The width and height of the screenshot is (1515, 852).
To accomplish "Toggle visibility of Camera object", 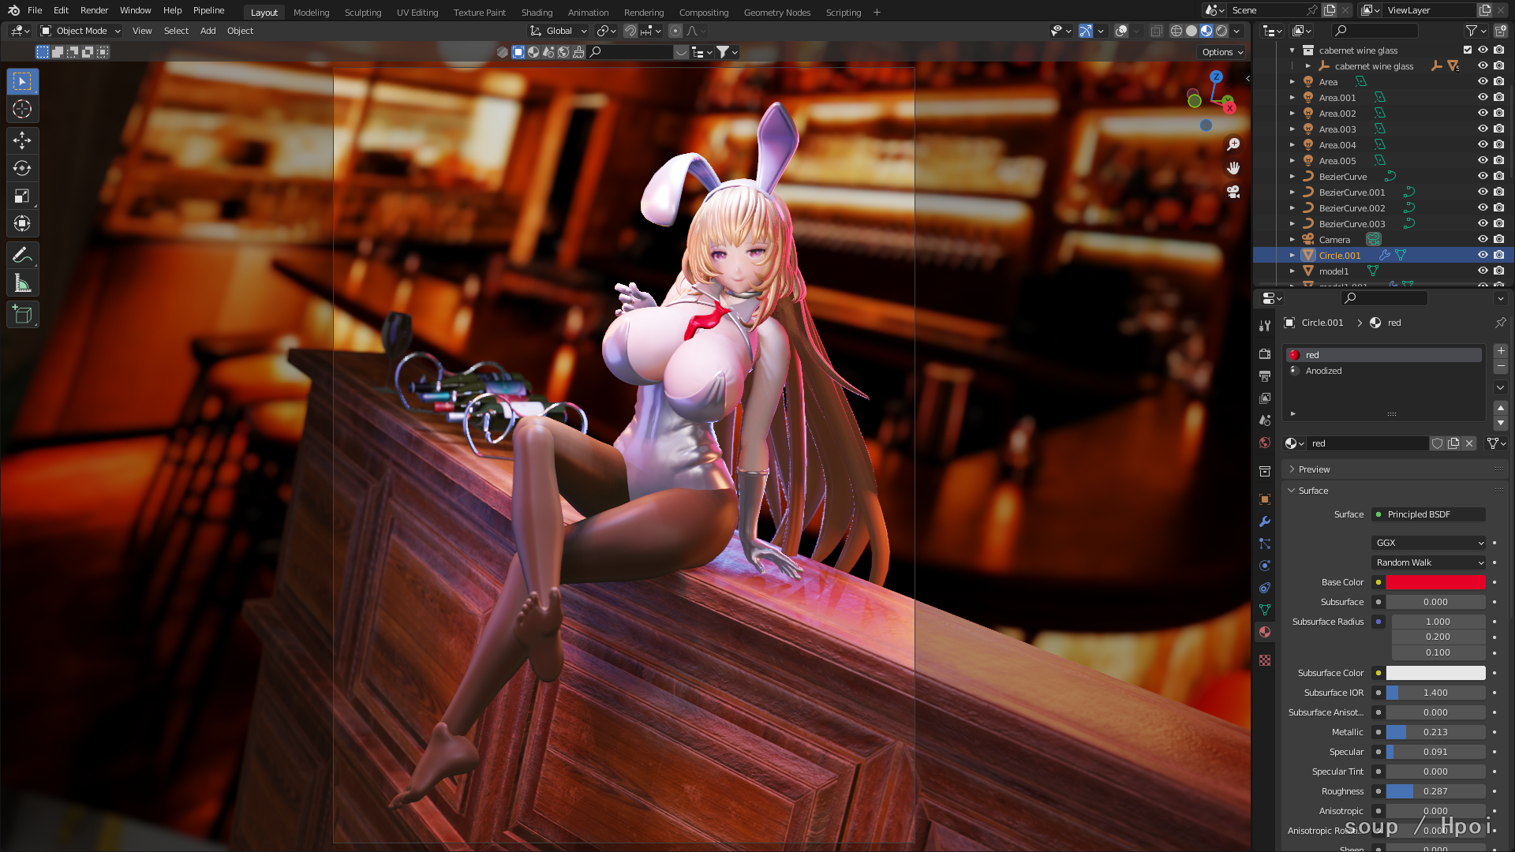I will (x=1483, y=240).
